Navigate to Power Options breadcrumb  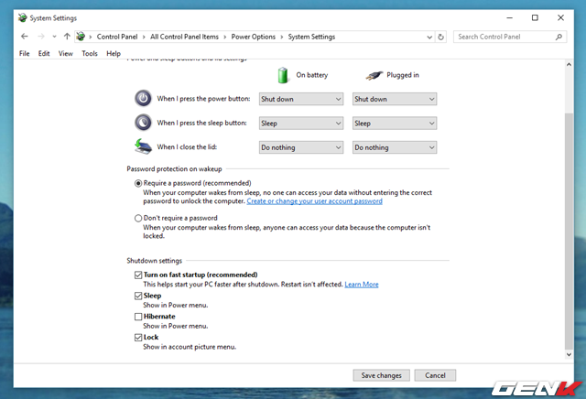pyautogui.click(x=253, y=37)
